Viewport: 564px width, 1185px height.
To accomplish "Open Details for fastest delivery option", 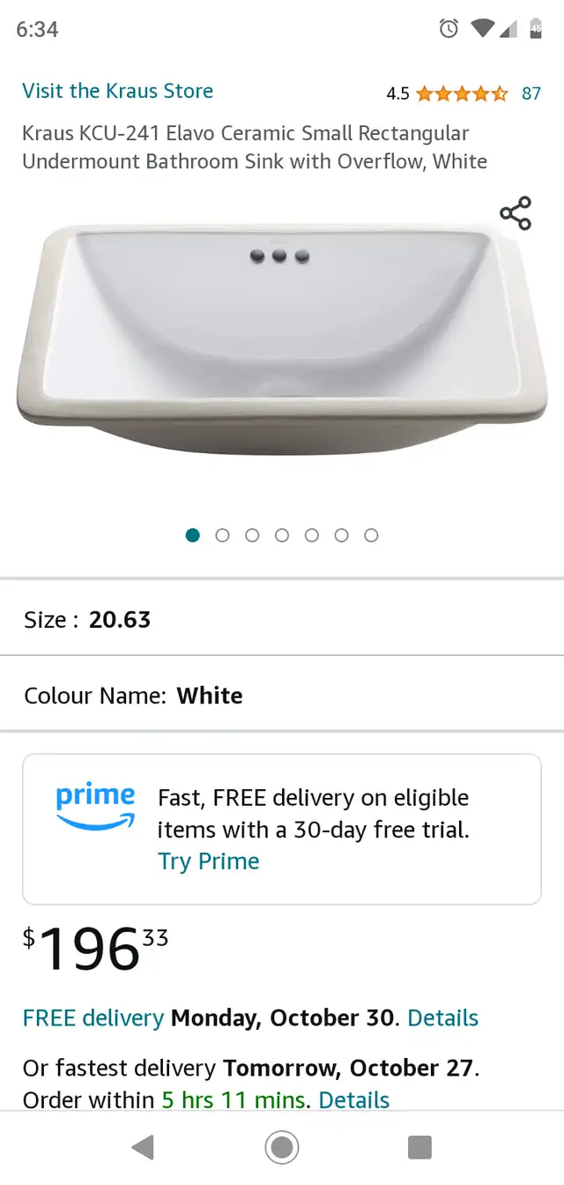I will 353,1099.
